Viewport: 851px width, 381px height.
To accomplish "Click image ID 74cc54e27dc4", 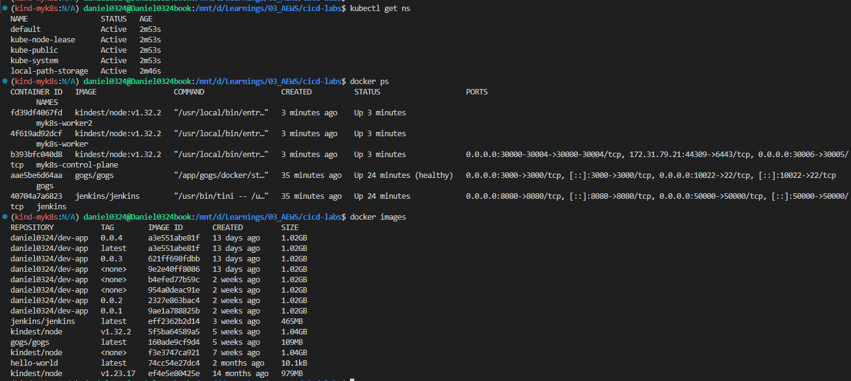I will (174, 363).
